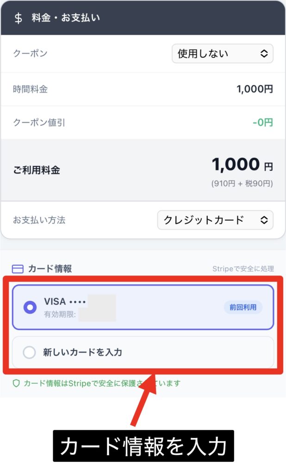Click the Stripeで安全に処理 text

[x=243, y=269]
